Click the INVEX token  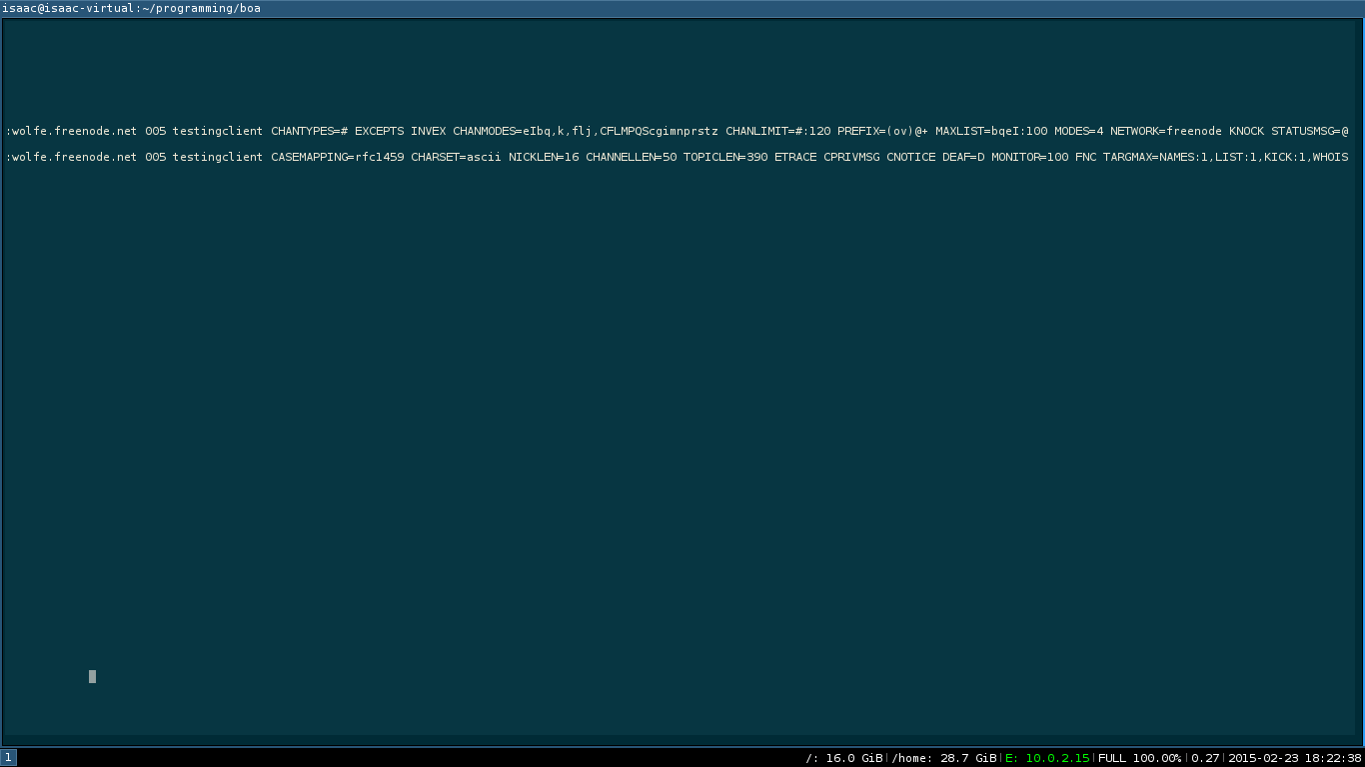click(428, 131)
